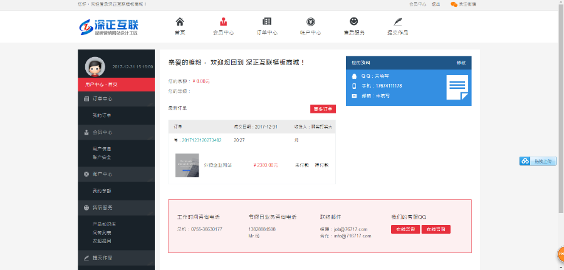
Task: Click the page vertical scrollbar
Action: (561, 108)
